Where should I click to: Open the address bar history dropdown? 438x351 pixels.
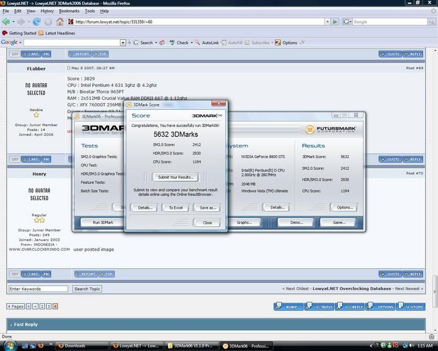tap(327, 21)
